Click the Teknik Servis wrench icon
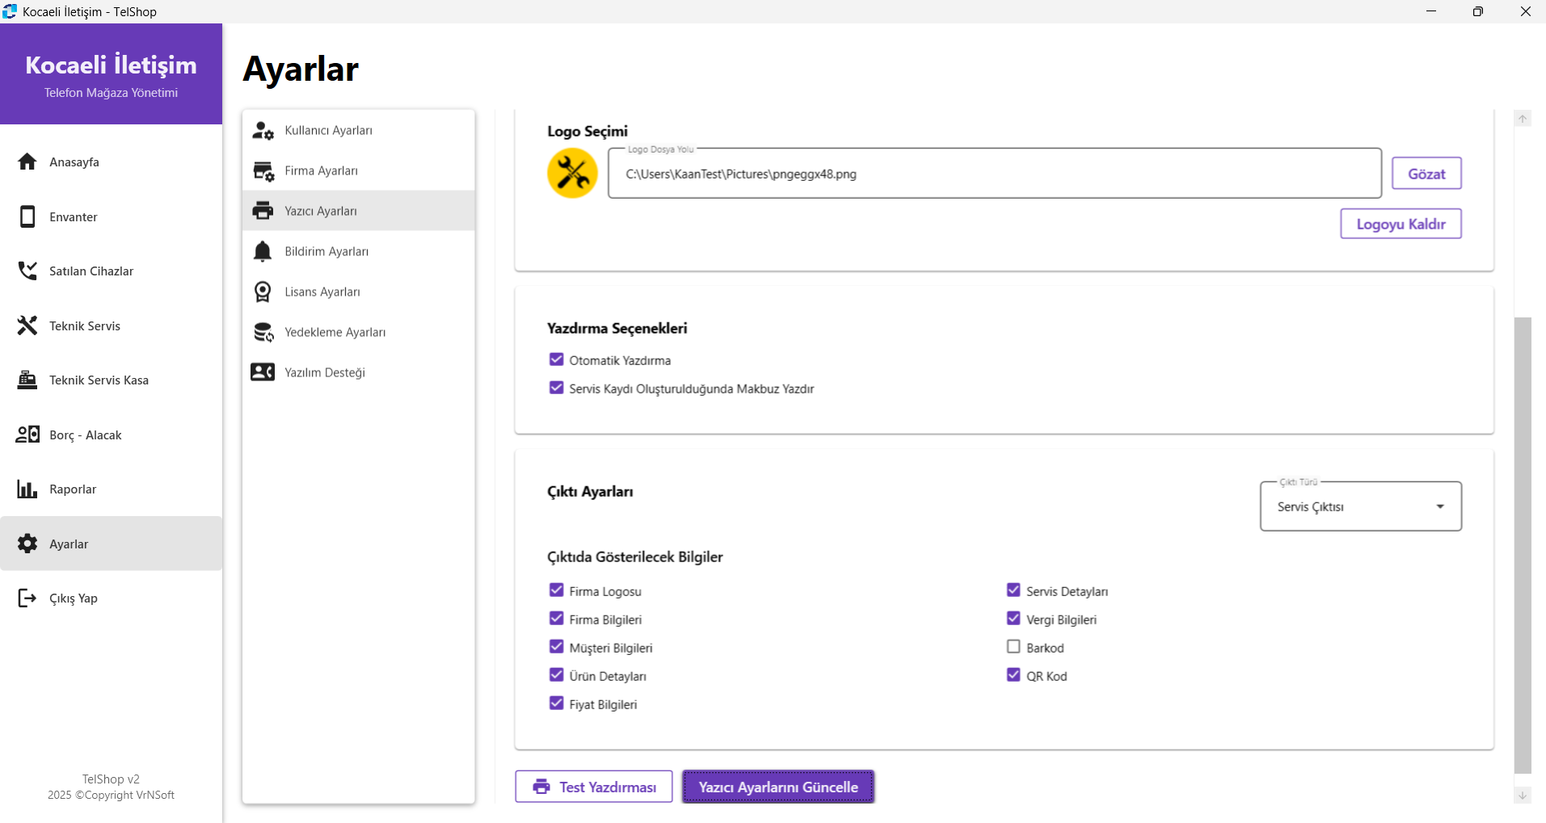 pos(27,325)
